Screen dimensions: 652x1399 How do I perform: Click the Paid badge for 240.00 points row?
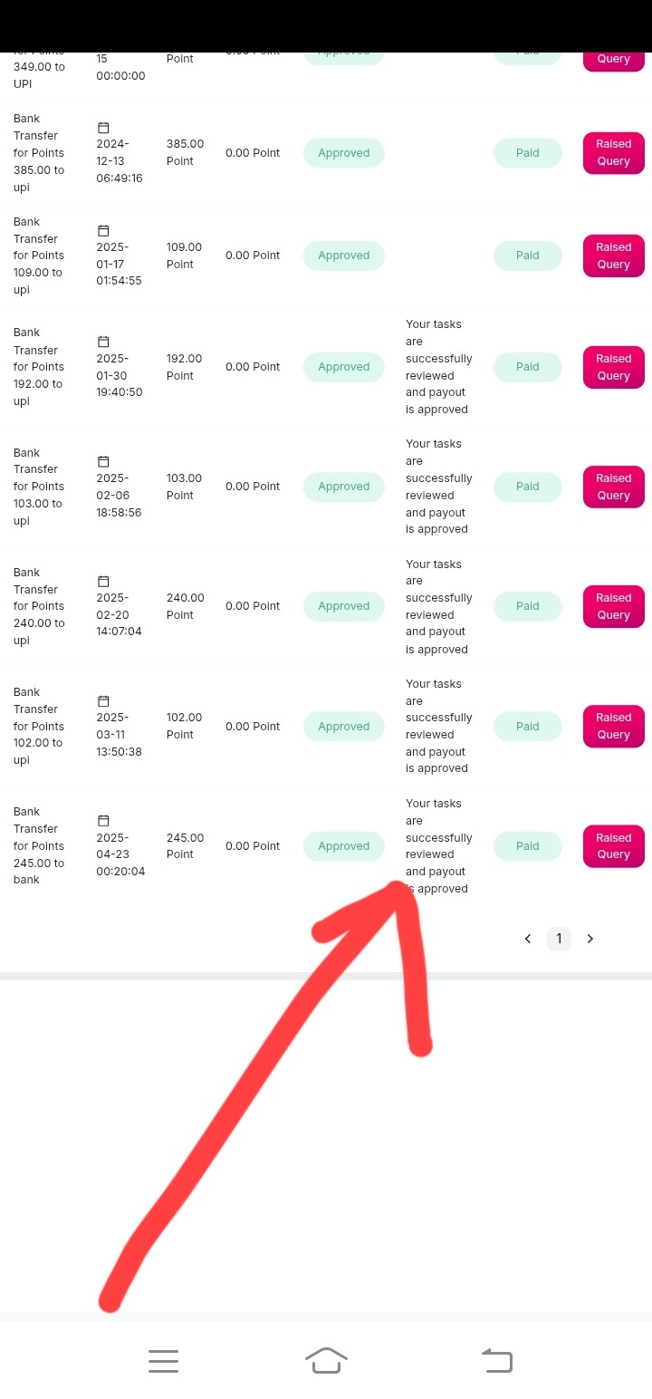pos(528,606)
